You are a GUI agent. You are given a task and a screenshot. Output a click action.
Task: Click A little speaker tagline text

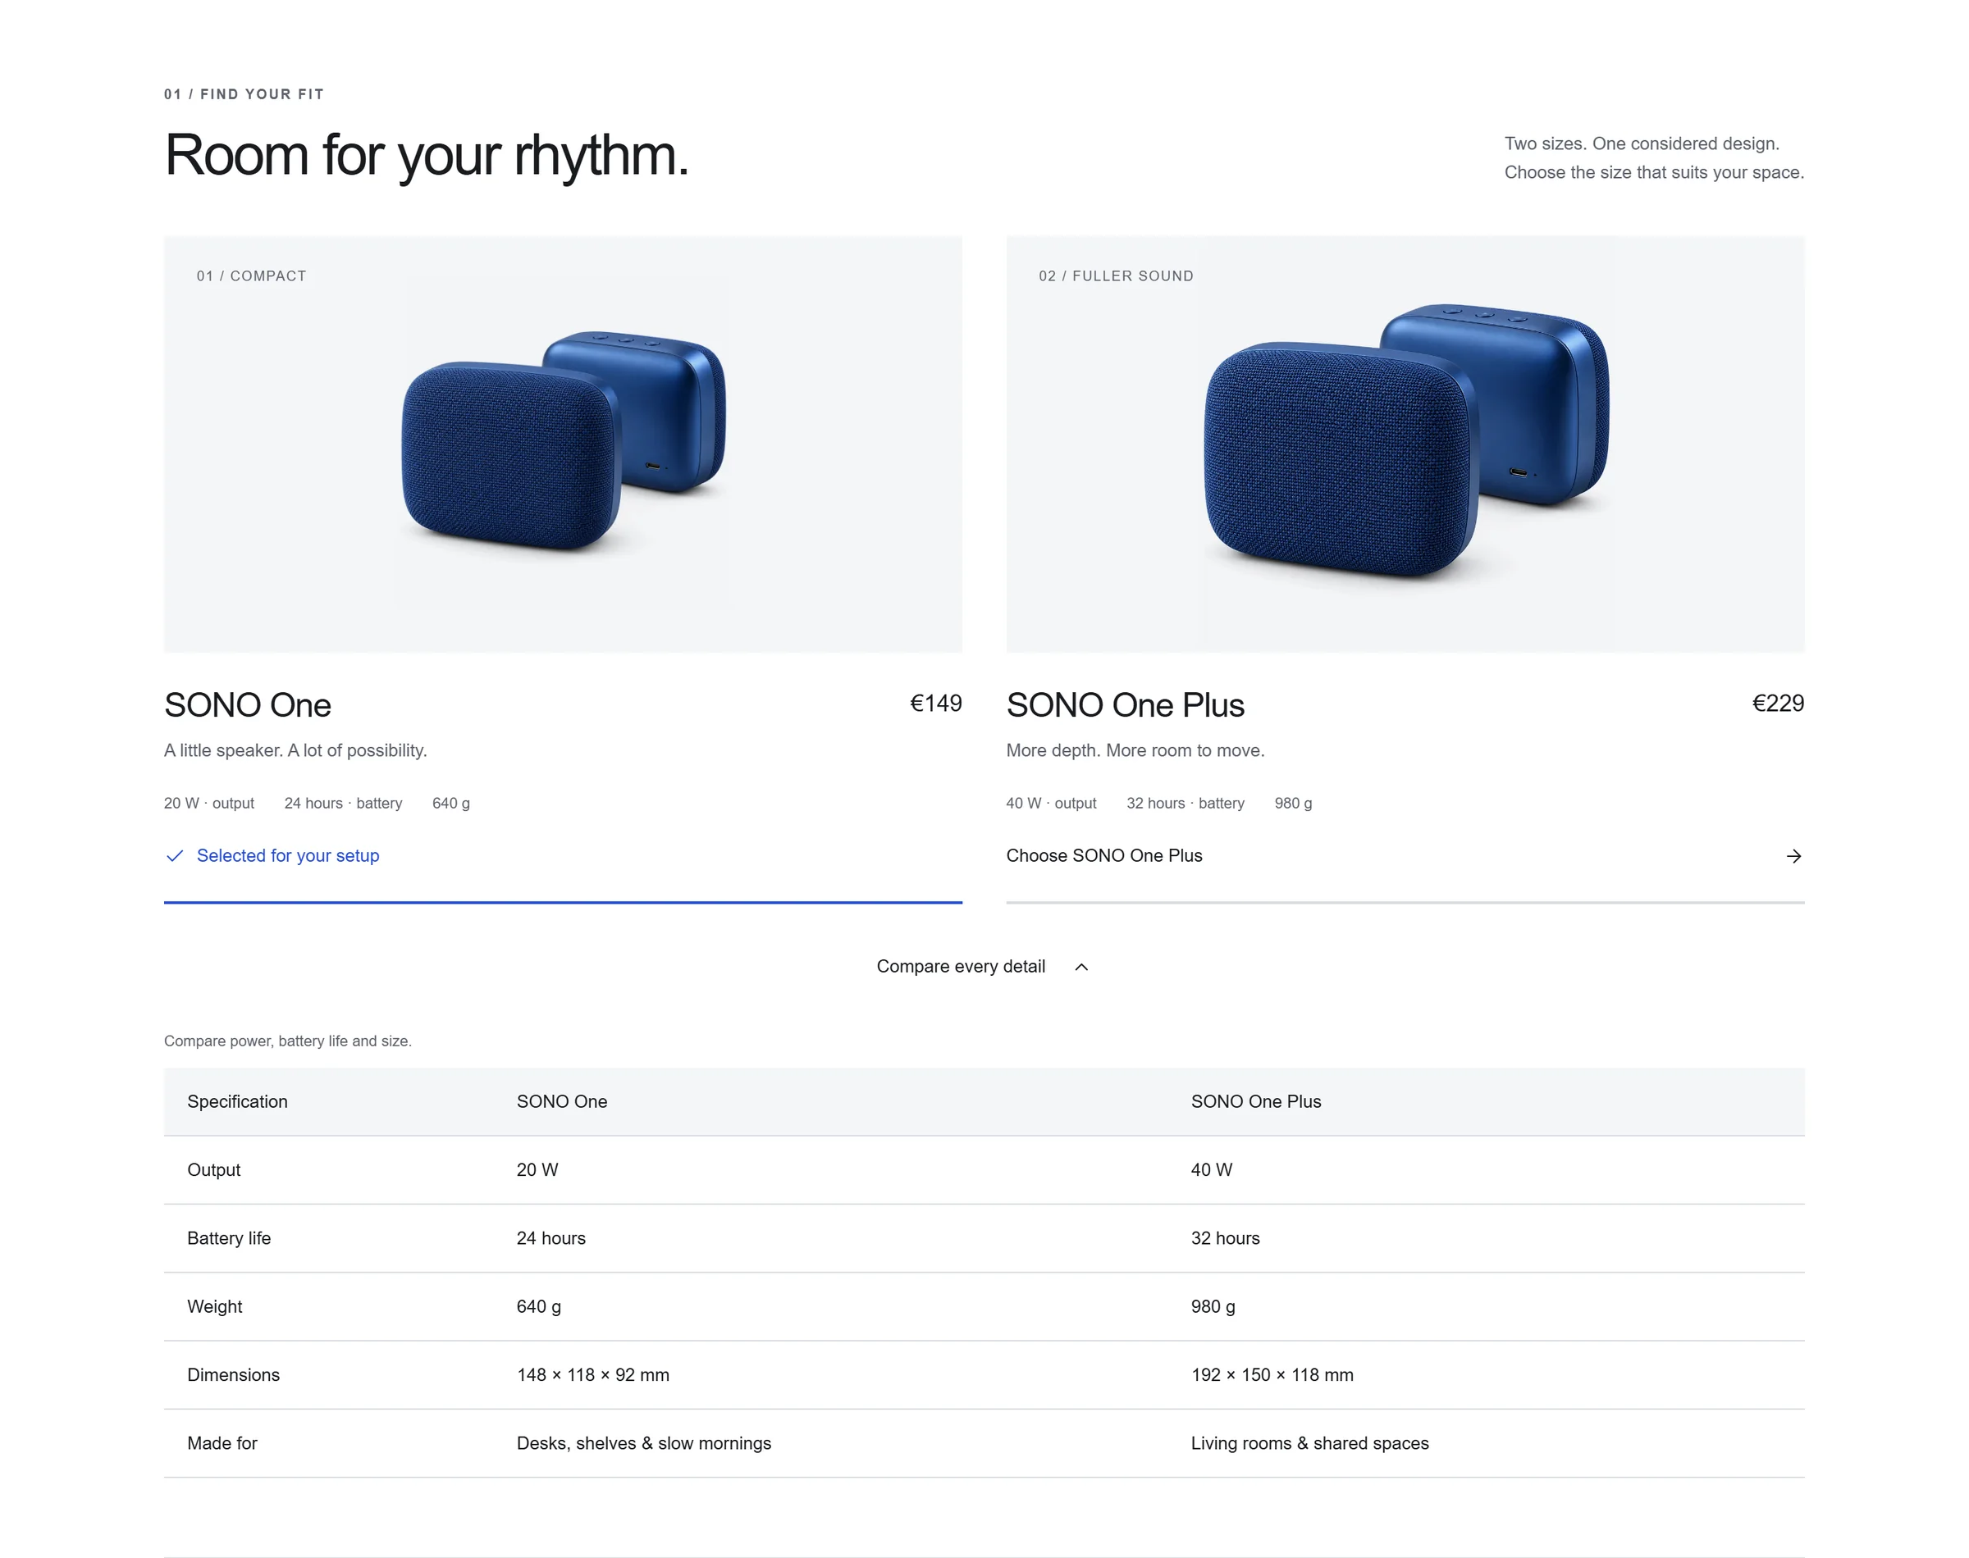(295, 749)
